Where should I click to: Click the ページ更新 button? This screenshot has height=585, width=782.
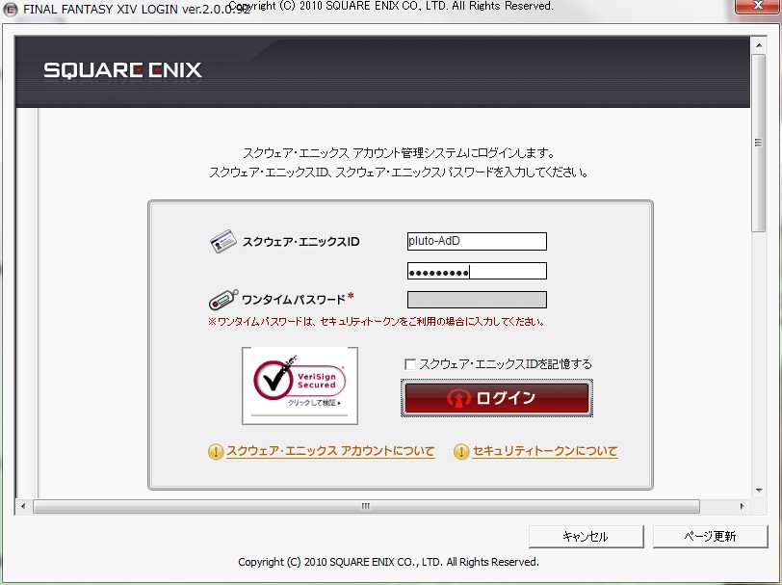click(x=710, y=537)
